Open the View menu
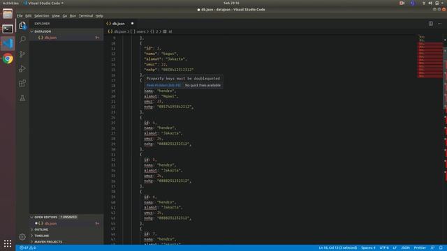 [56, 15]
